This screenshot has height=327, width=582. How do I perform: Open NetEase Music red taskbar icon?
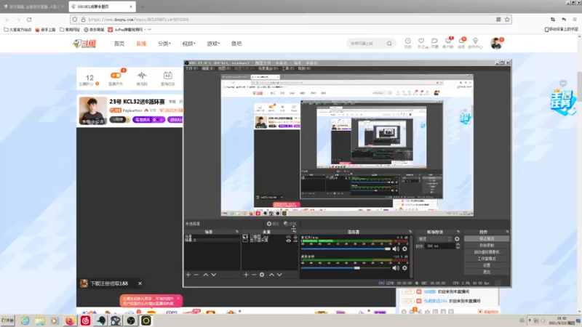point(85,320)
